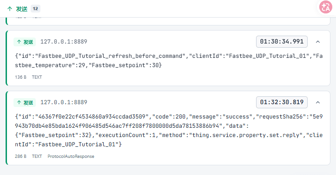Click address 127.0.0.1:8889 in 01:30:34.991 message
This screenshot has height=175, width=336.
(64, 42)
